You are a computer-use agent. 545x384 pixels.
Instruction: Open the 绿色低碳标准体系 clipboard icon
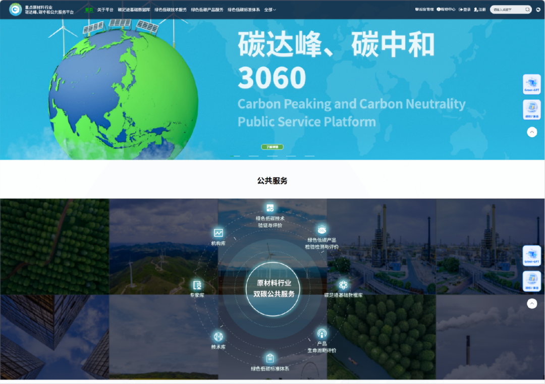[270, 358]
